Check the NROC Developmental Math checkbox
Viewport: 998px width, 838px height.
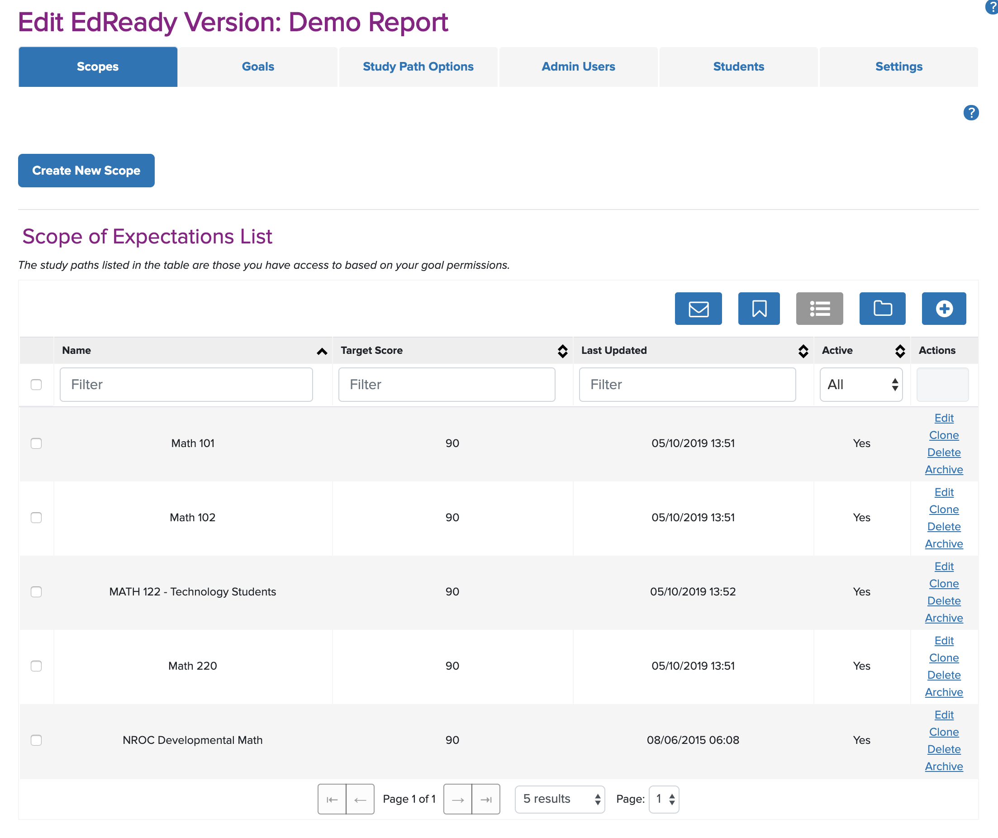tap(36, 740)
